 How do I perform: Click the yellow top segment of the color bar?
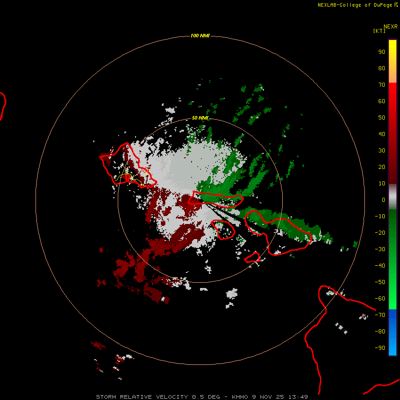pos(392,61)
